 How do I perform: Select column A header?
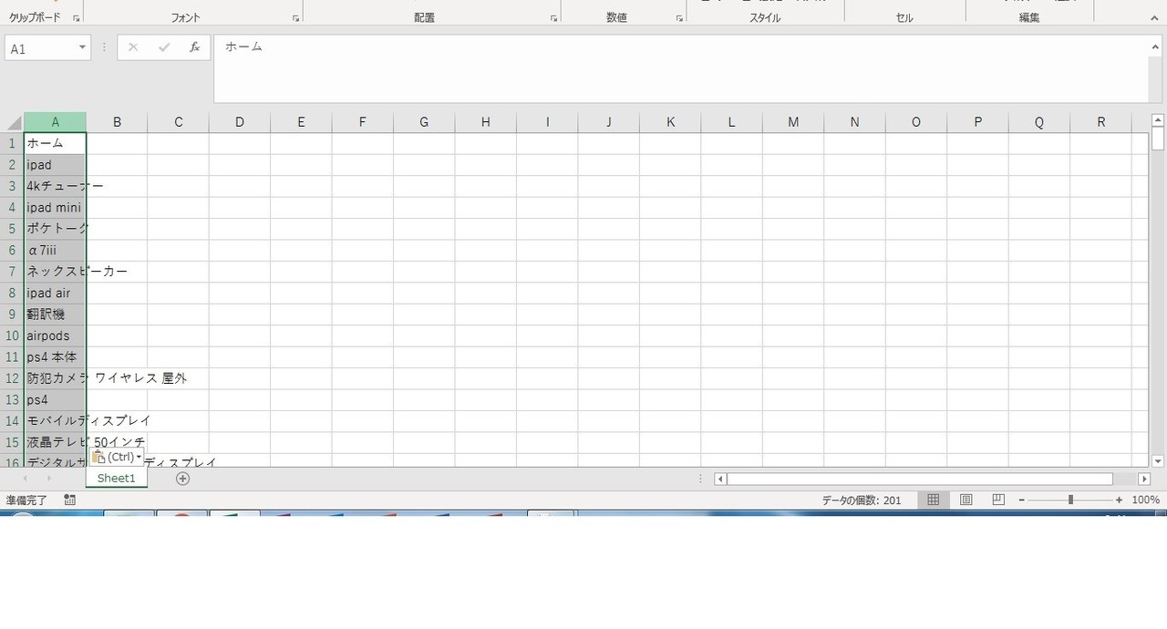click(x=55, y=122)
